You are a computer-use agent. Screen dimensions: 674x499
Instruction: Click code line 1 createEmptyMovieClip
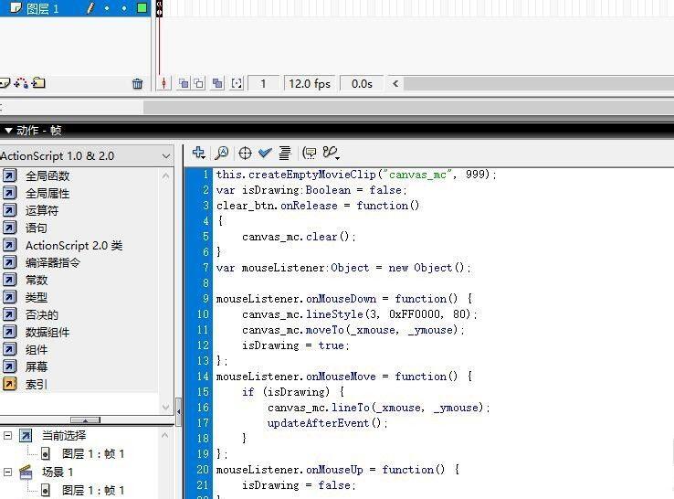click(x=356, y=175)
